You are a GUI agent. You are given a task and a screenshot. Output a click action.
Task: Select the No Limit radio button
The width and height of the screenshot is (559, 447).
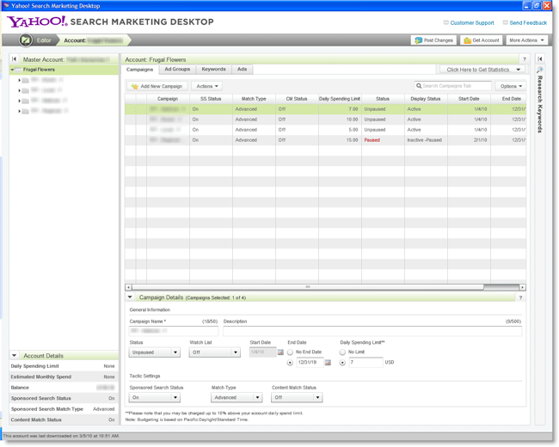tap(342, 352)
